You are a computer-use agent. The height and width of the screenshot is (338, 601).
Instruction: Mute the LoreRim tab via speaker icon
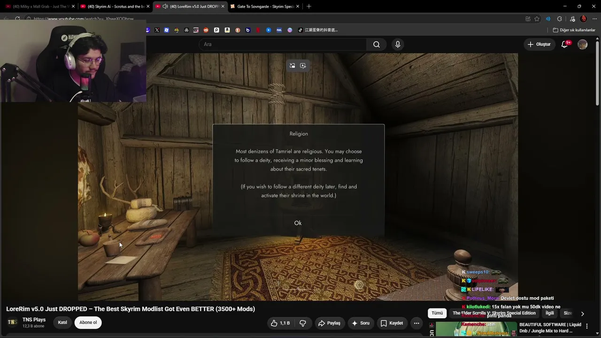pyautogui.click(x=165, y=7)
